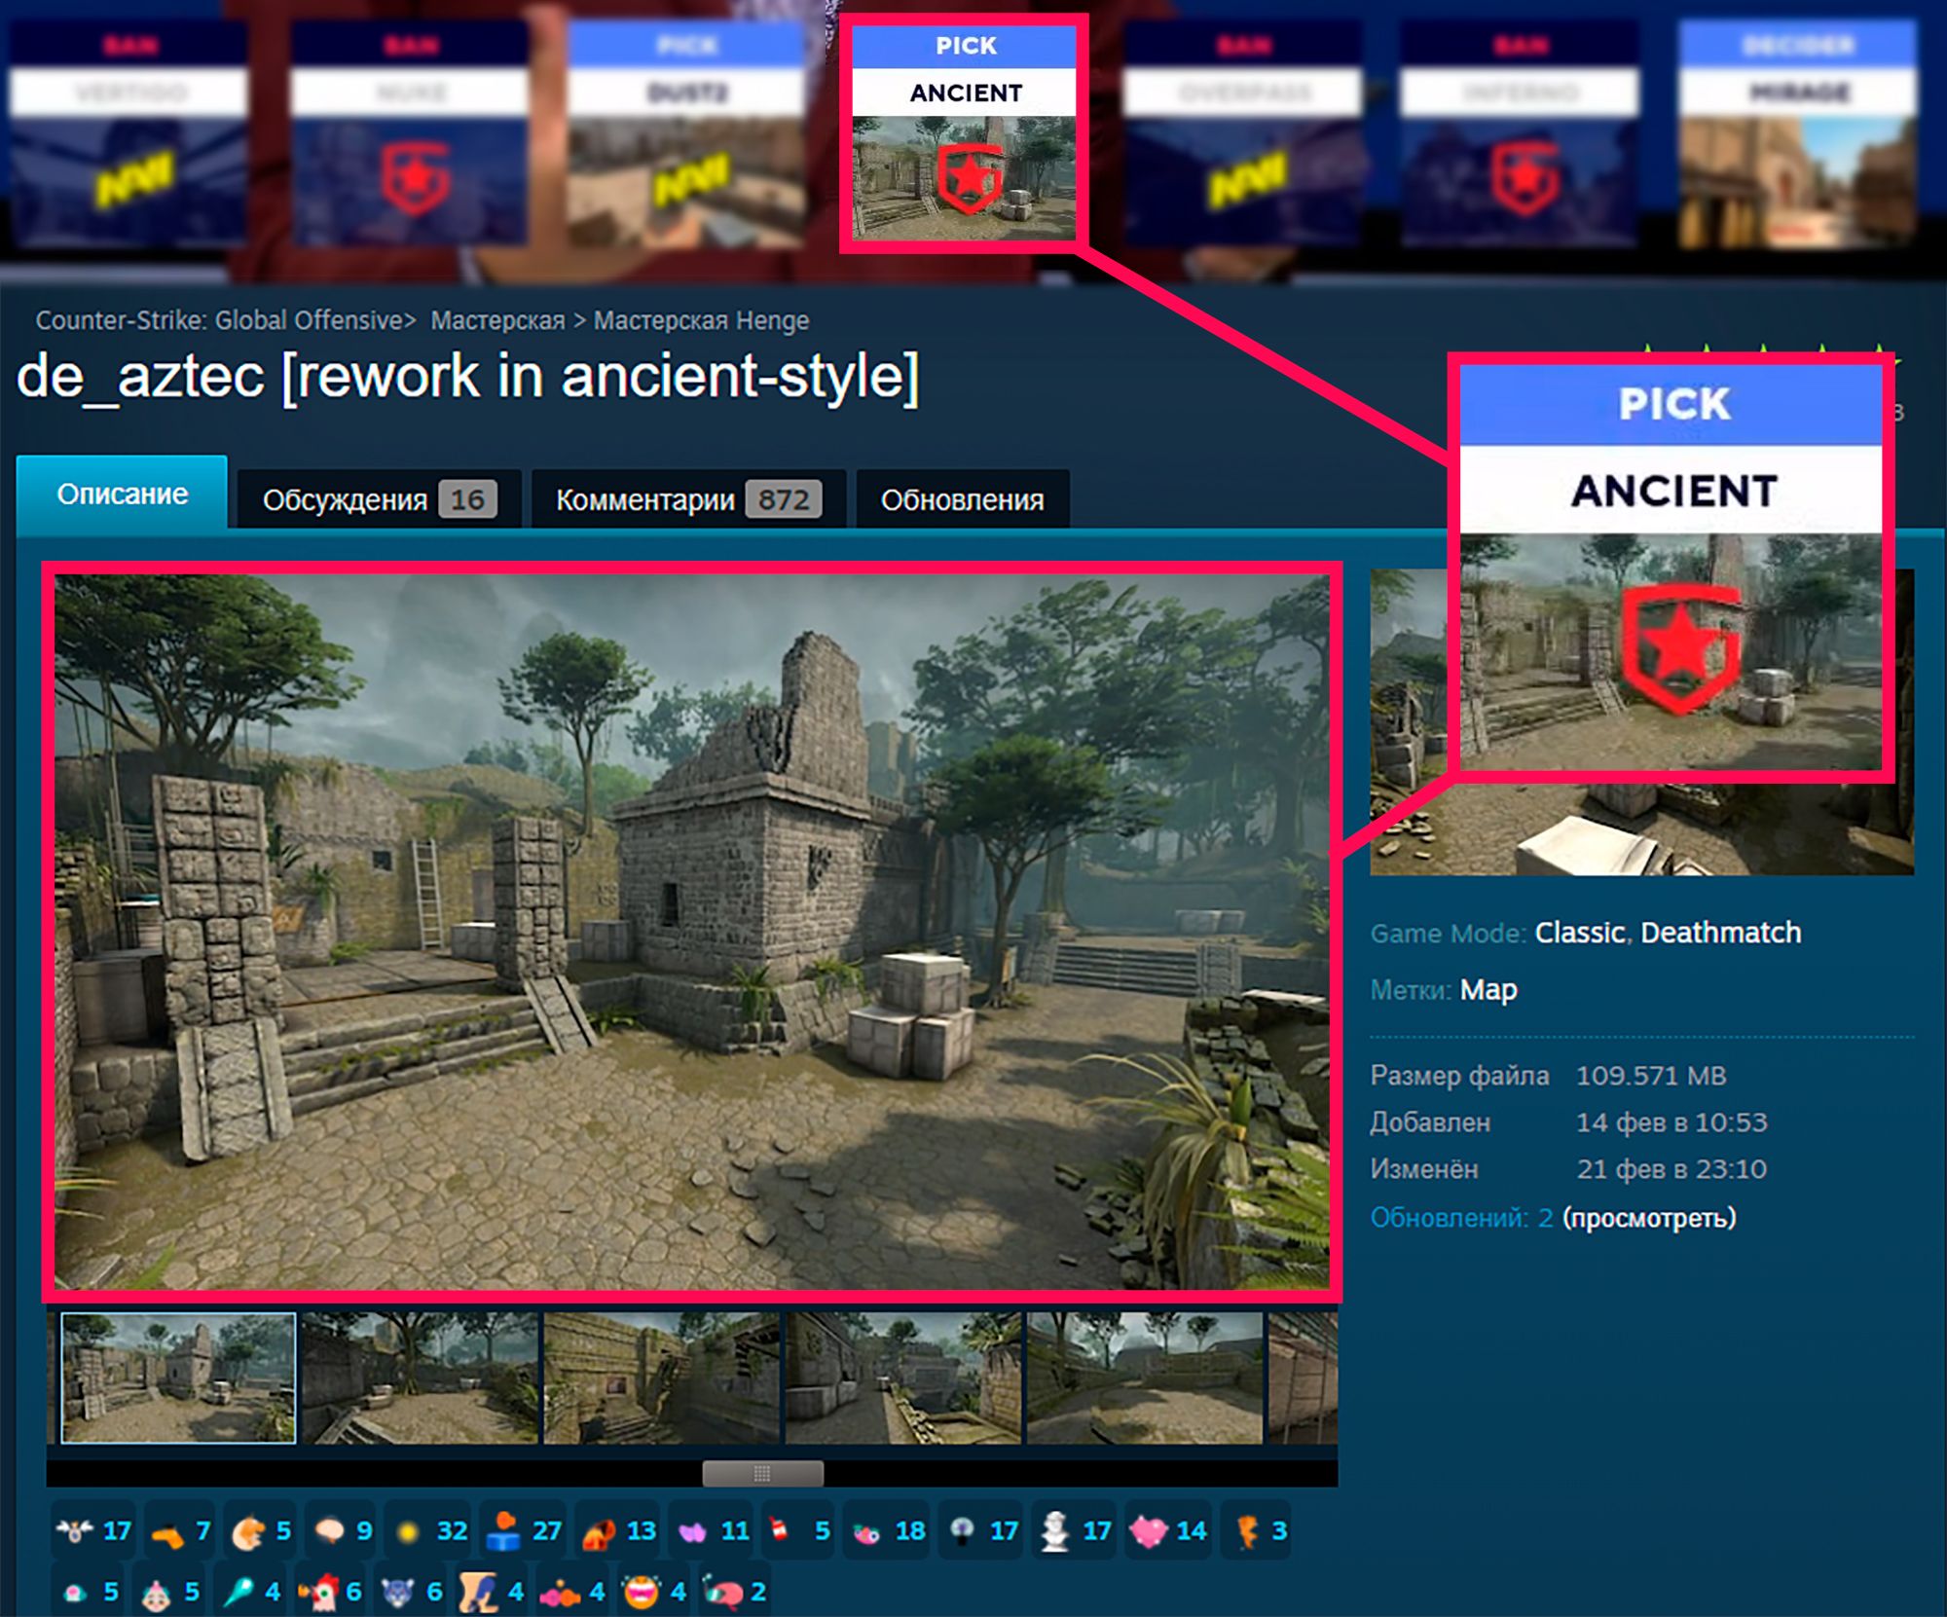
Task: Click the pink clouds award showing 4
Action: point(574,1592)
